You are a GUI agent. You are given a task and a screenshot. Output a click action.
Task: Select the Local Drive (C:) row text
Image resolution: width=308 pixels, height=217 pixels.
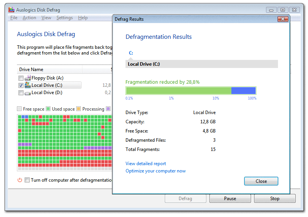click(x=47, y=85)
